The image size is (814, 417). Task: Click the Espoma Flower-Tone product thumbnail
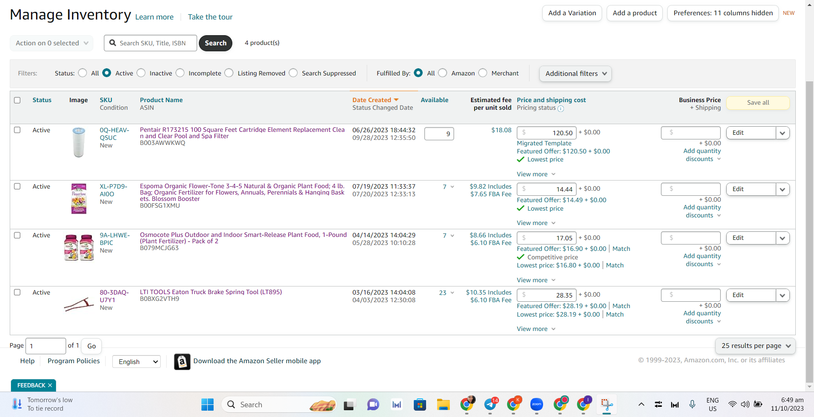(79, 199)
